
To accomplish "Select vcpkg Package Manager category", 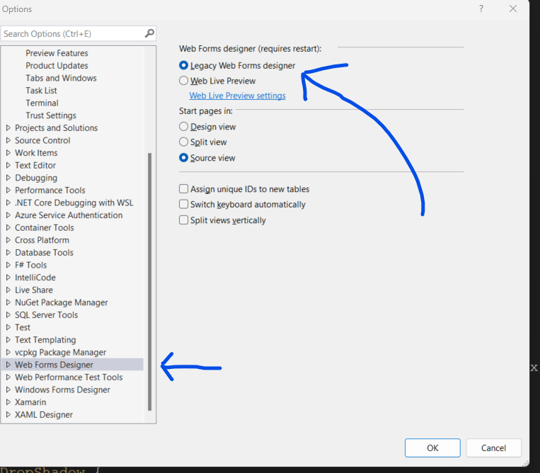I will click(x=61, y=352).
